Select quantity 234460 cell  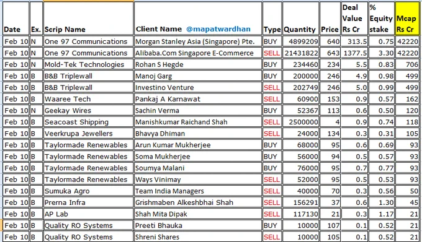tap(300, 64)
